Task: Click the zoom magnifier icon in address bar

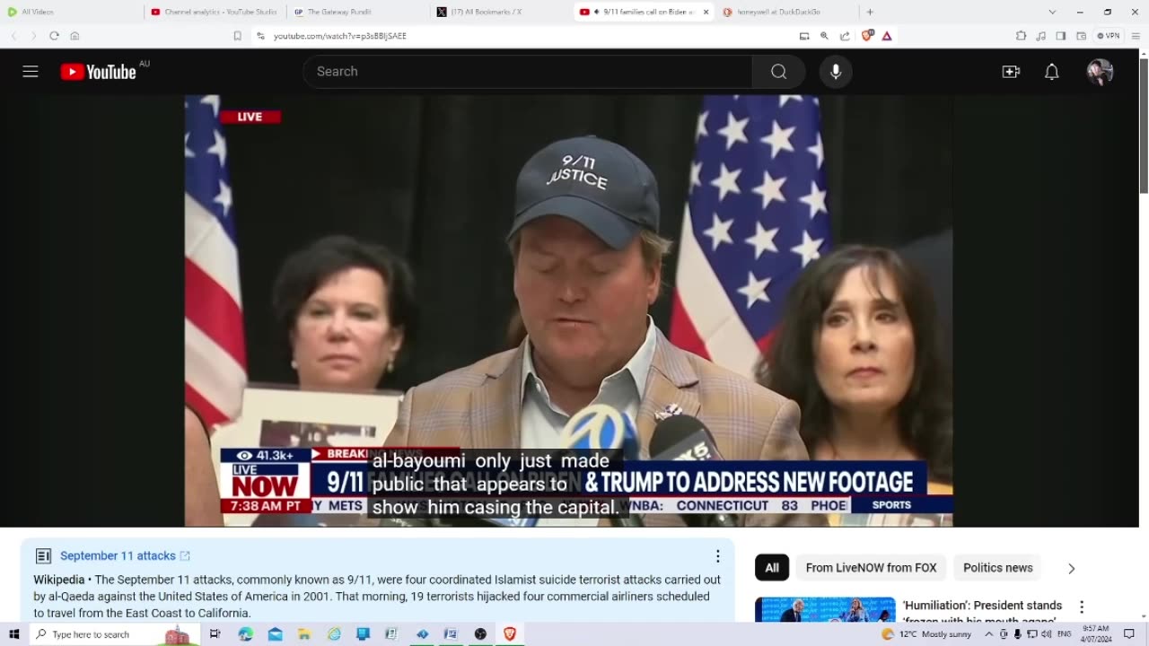Action: [x=824, y=36]
